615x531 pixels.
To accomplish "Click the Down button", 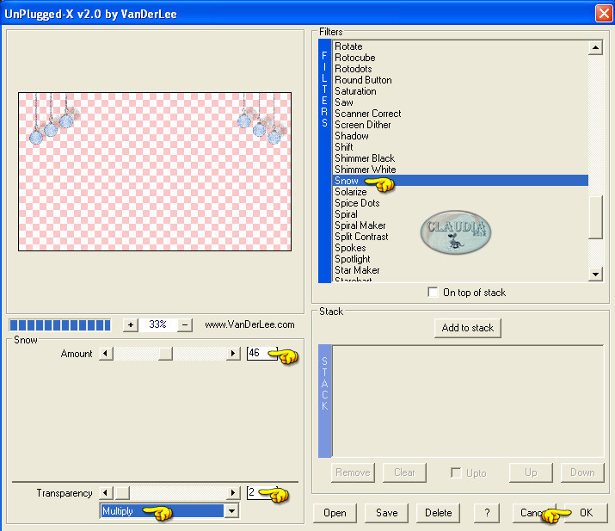I will pos(582,472).
